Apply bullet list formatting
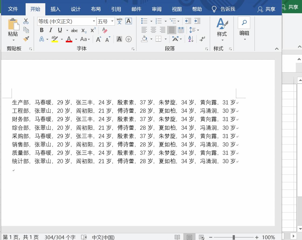The width and height of the screenshot is (302, 240). tap(144, 21)
